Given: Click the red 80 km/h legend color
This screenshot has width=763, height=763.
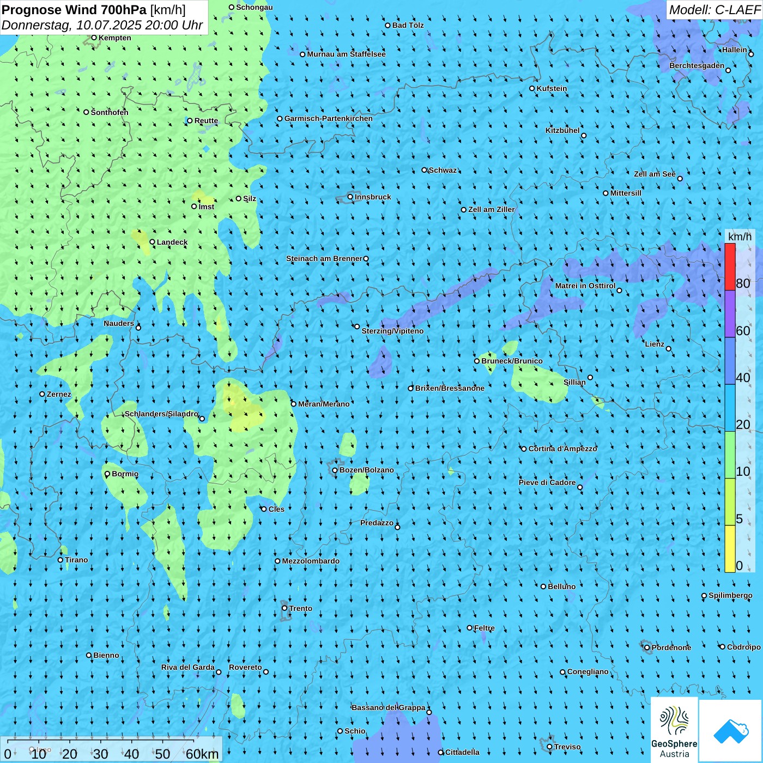Looking at the screenshot, I should point(730,267).
